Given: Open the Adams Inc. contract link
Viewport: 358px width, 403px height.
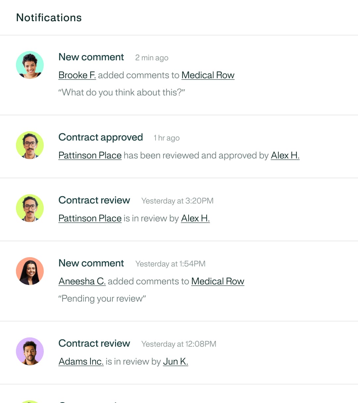Looking at the screenshot, I should [81, 362].
